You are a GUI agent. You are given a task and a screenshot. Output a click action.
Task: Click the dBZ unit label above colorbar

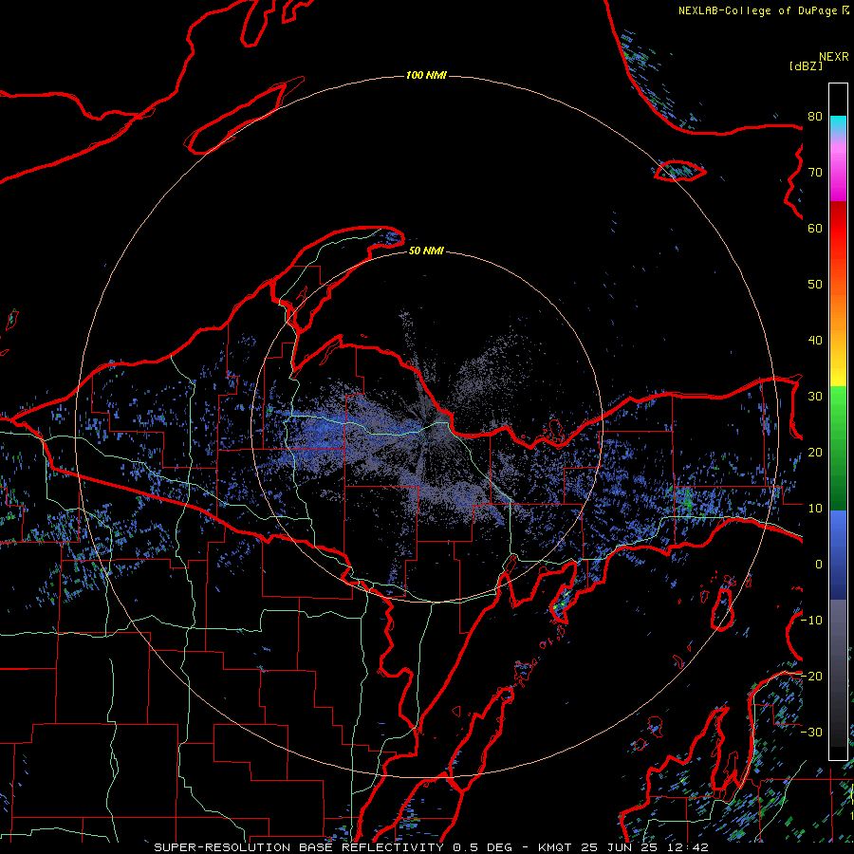click(x=806, y=66)
